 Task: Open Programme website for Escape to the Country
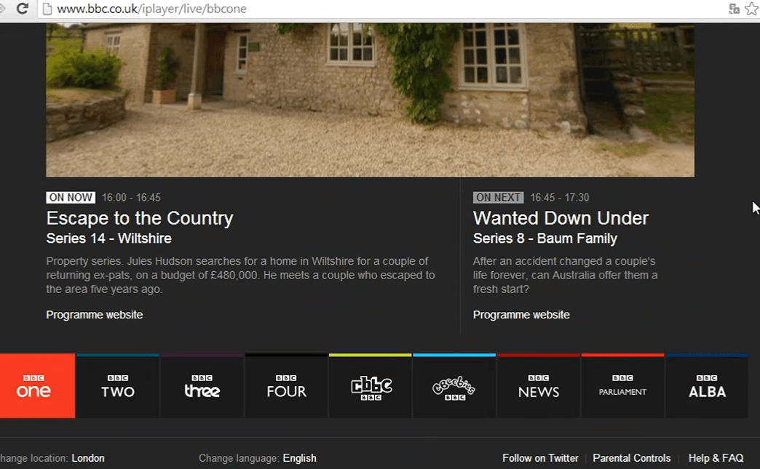pos(95,315)
